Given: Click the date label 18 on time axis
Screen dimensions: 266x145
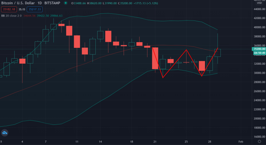Looking at the screenshot, I should [x=132, y=142].
